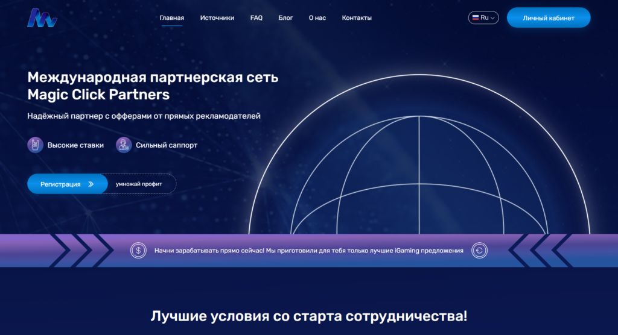This screenshot has height=335, width=618.
Task: Click the support agent icon beside Сильный саппорт
Action: [124, 145]
